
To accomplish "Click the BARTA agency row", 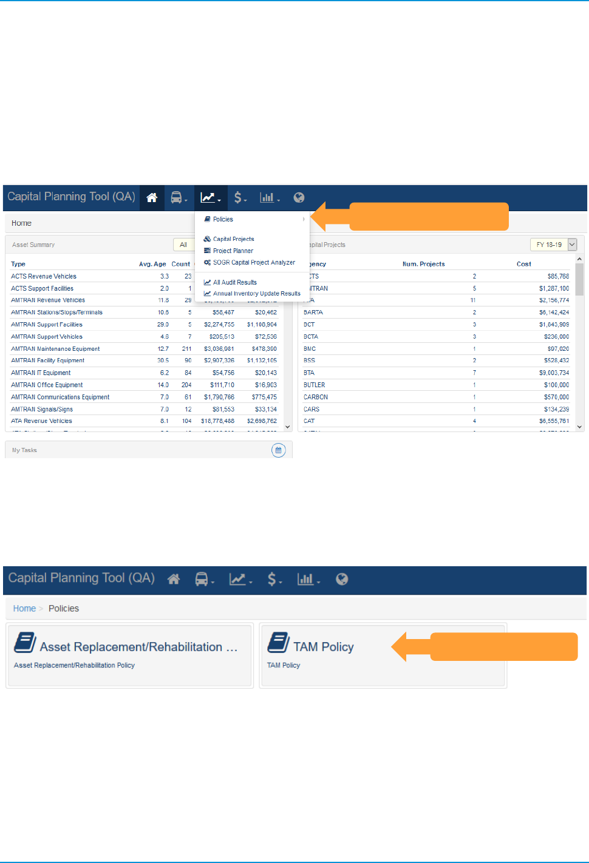I will coord(436,313).
